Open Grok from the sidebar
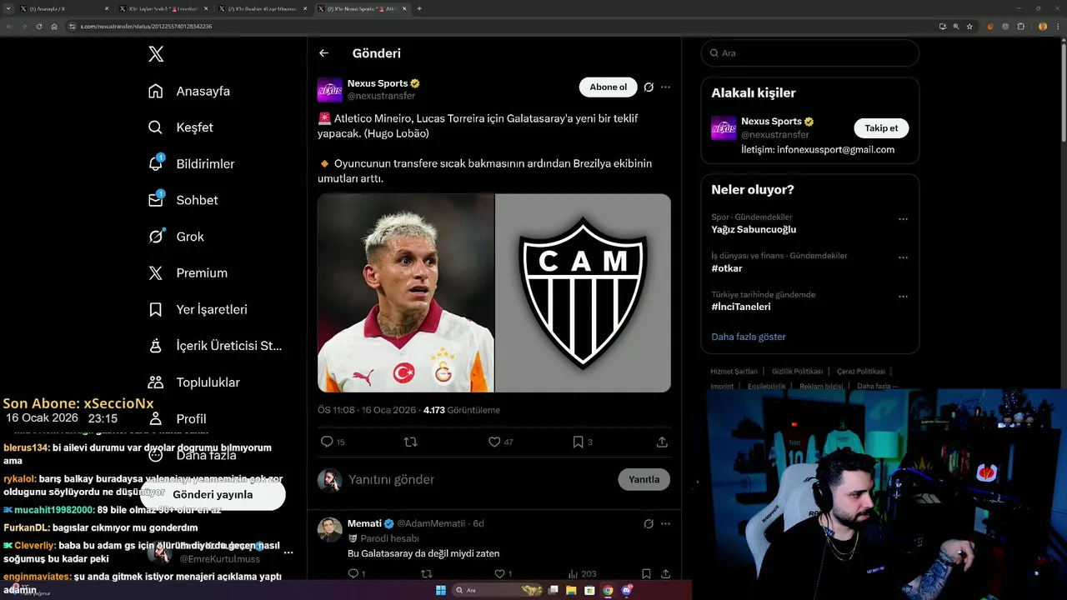The width and height of the screenshot is (1067, 600). coord(176,237)
